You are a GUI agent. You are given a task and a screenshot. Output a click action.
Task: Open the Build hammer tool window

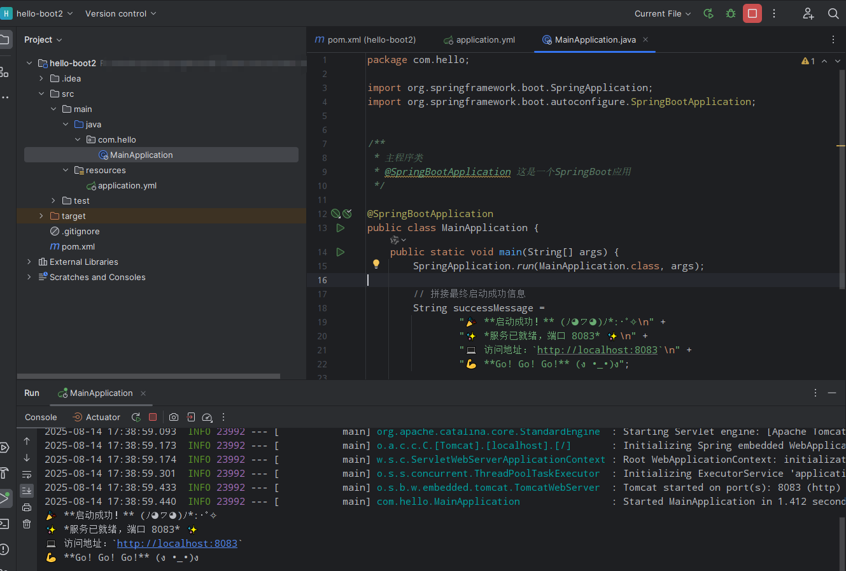4,473
